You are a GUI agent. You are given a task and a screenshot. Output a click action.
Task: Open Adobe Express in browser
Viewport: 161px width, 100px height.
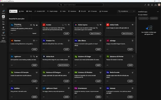coord(95,33)
